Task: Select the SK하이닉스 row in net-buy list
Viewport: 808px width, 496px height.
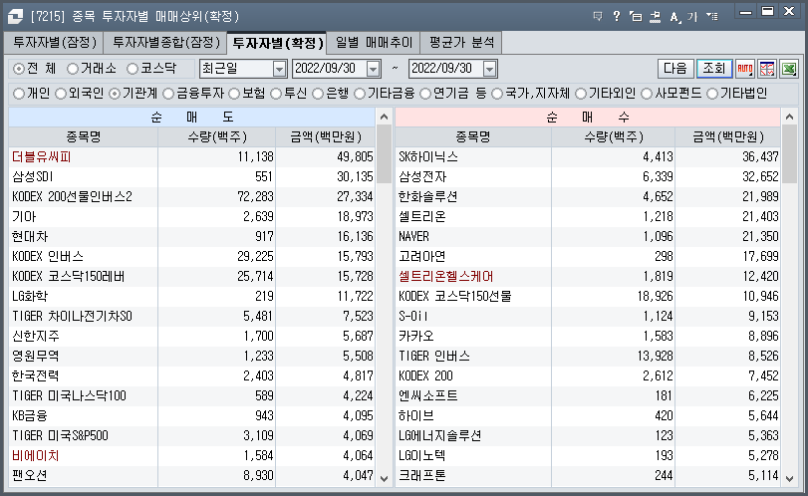Action: [588, 157]
